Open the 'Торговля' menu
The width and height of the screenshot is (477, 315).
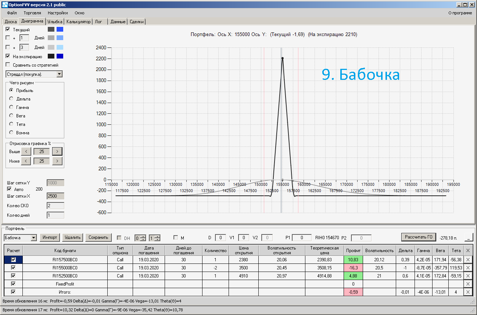click(x=32, y=13)
